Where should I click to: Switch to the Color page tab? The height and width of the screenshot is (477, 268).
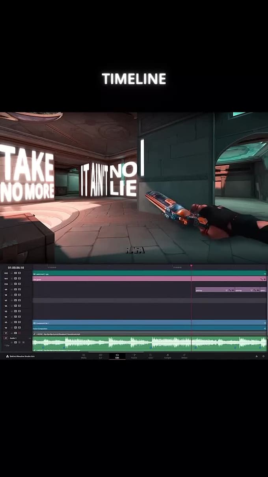pos(151,356)
